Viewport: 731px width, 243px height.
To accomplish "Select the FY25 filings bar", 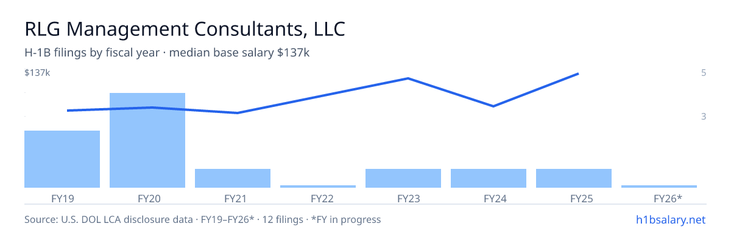I will [x=574, y=178].
